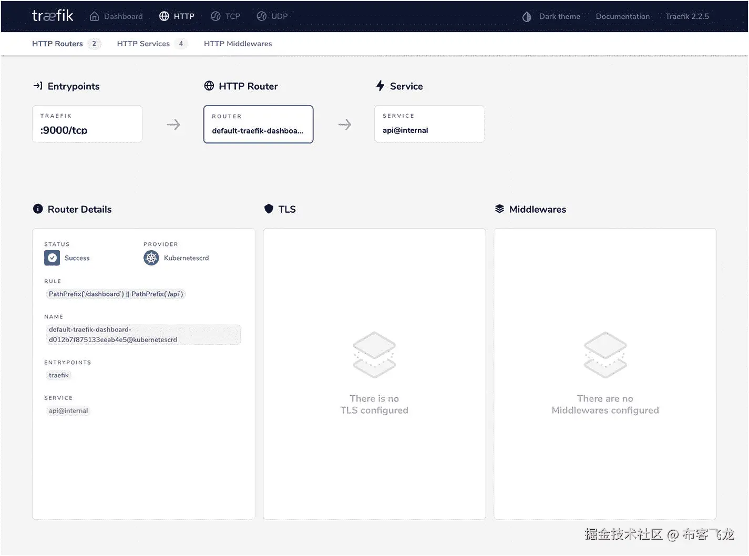749x556 pixels.
Task: Click the Traefik 2.2.5 version link
Action: pyautogui.click(x=687, y=16)
